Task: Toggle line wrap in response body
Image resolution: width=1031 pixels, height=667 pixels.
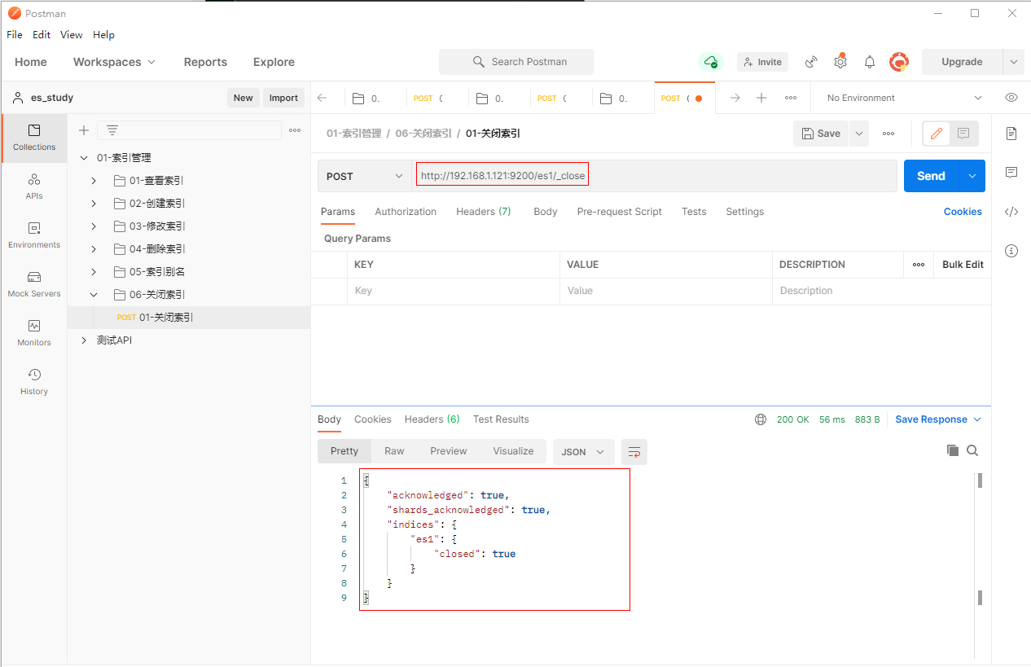Action: point(634,452)
